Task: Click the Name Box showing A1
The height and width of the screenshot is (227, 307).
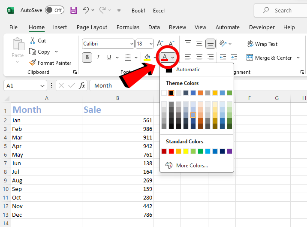Action: point(21,85)
